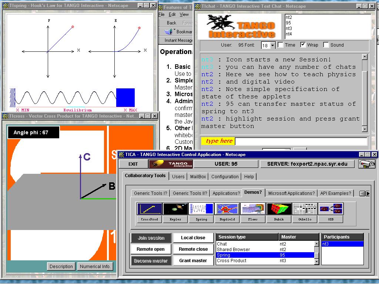Screen dimensions: 379x284
Task: Click the TIchat window title icon
Action: (x=198, y=6)
